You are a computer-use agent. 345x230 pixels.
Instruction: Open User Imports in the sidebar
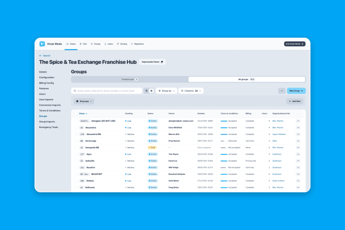(x=46, y=100)
